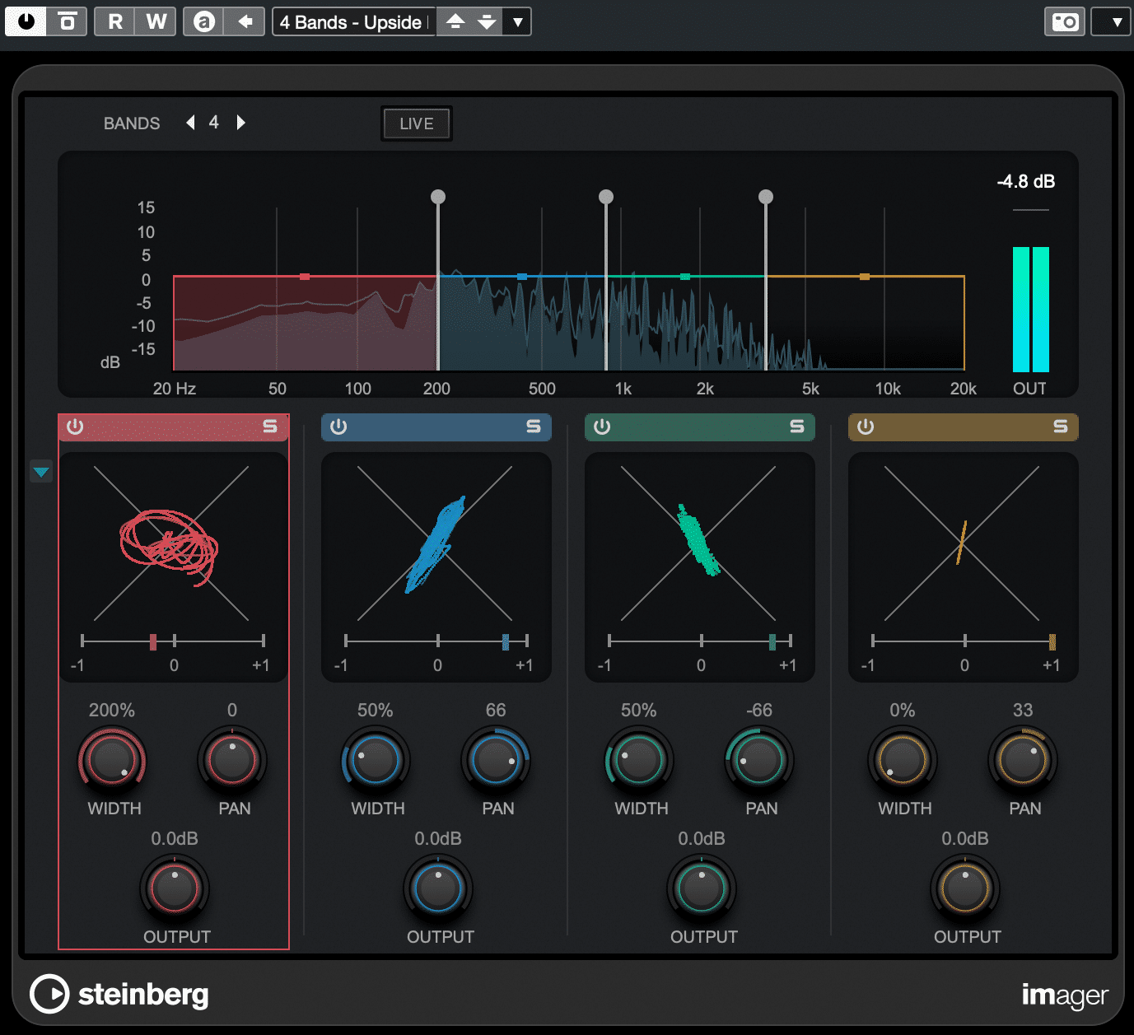Increase band count with right arrow
Viewport: 1134px width, 1035px height.
(240, 122)
